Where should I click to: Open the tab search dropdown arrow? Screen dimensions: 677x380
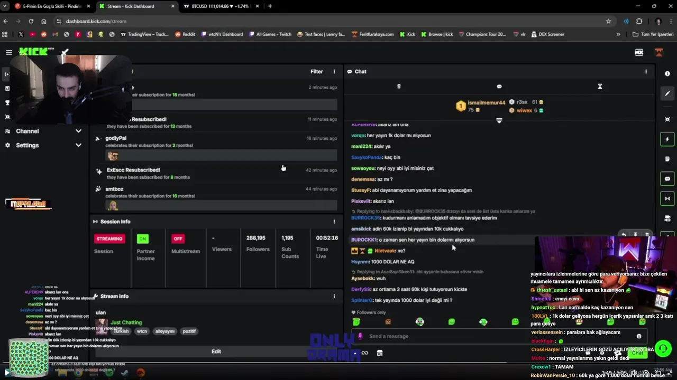point(5,6)
